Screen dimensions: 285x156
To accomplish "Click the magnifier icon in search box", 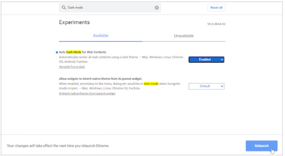I will click(x=64, y=8).
